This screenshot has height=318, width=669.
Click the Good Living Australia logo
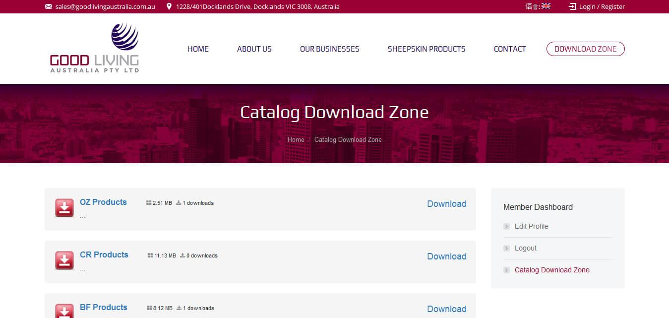(94, 48)
